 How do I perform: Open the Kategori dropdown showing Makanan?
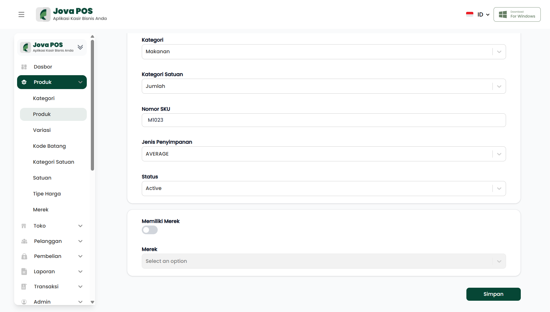[x=323, y=52]
